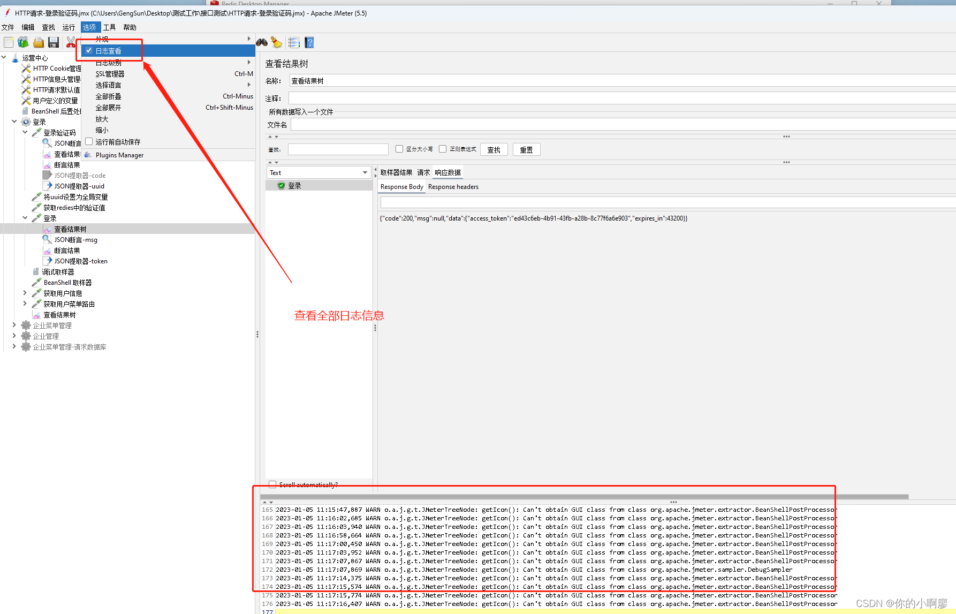Click the disabled JSON提取器-code icon
This screenshot has width=956, height=614.
coord(47,176)
